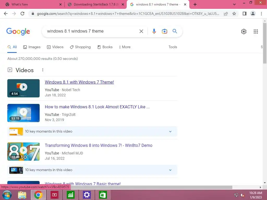Bookmark this page with the star
This screenshot has width=267, height=200.
(234, 14)
